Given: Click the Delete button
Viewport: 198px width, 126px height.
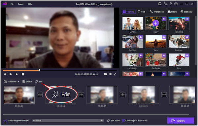Looking at the screenshot, I should tap(27, 81).
